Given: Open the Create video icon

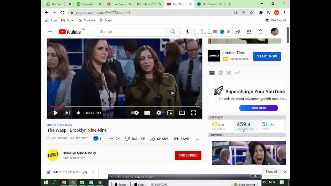Looking at the screenshot, I should 237,32.
